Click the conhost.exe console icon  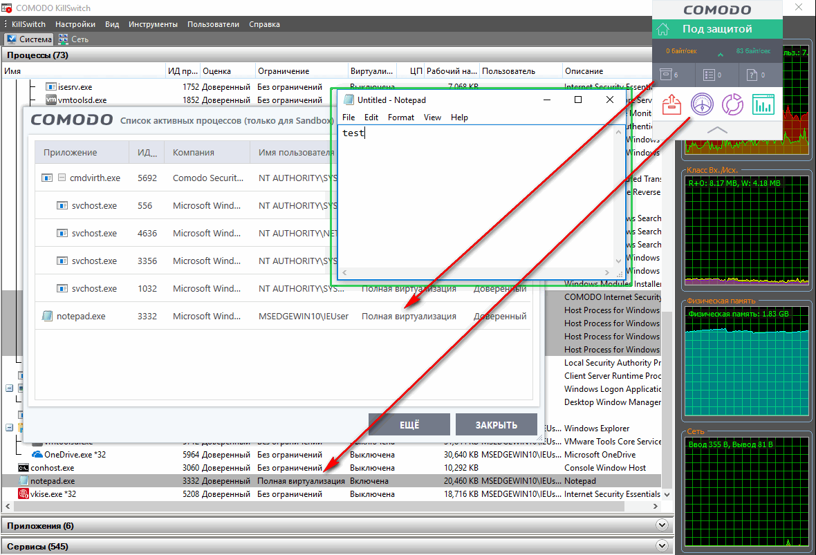pos(24,468)
